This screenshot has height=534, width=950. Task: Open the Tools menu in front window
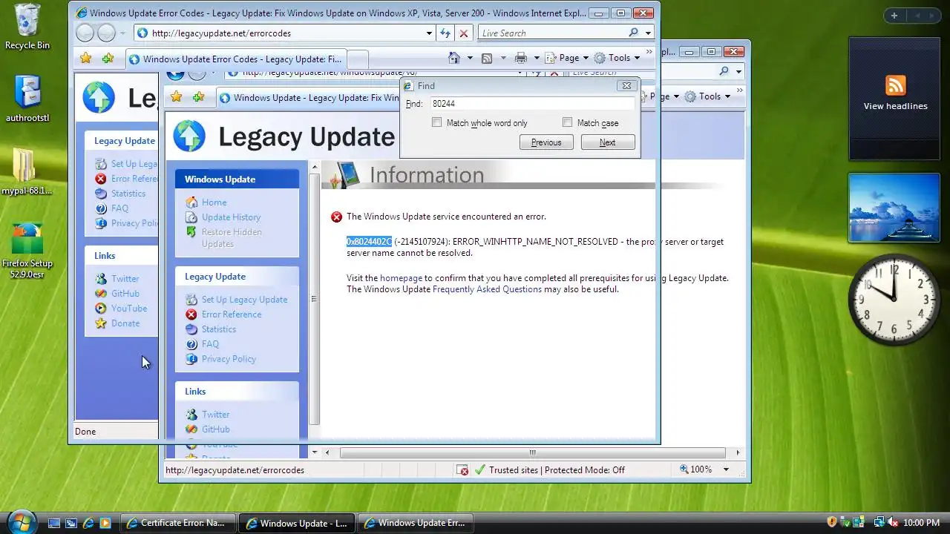[617, 58]
